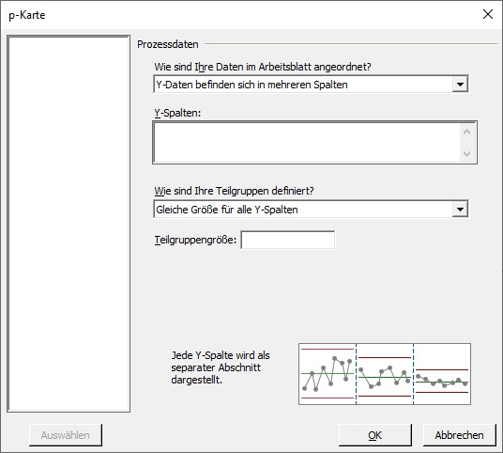Screen dimensions: 503x453
Task: Click the Y-Spalten scroll down arrow
Action: click(466, 154)
